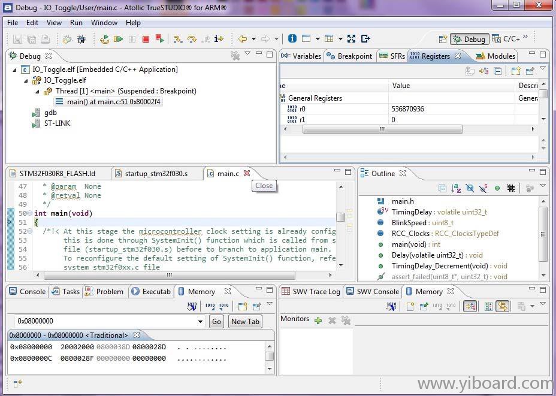The image size is (556, 396).
Task: Click the editor horizontal scrollbar thumb
Action: click(x=170, y=275)
